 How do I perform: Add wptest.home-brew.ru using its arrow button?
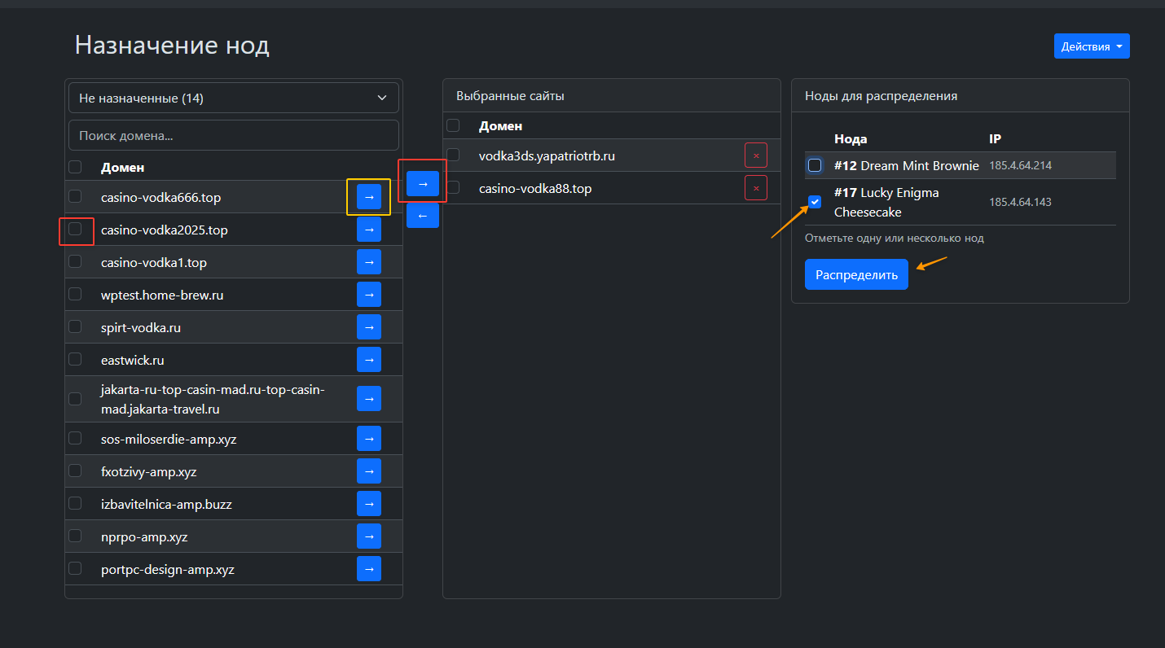point(368,295)
